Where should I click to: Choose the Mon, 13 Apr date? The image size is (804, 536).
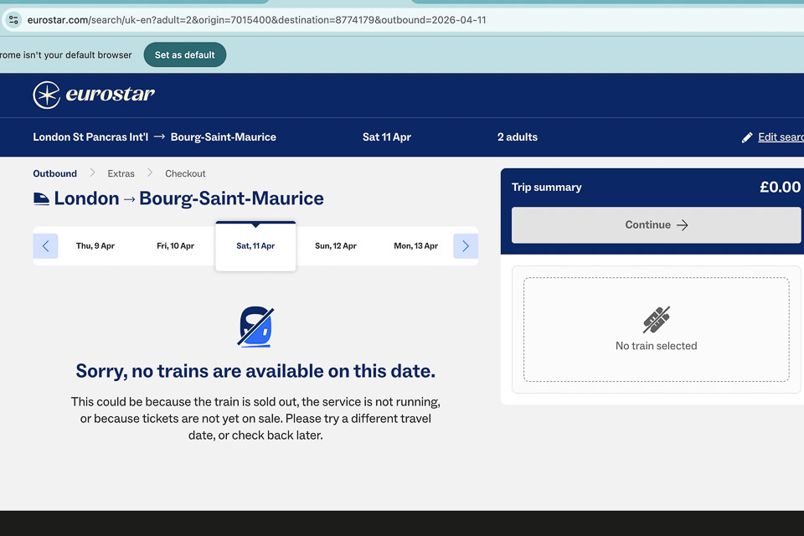[415, 246]
